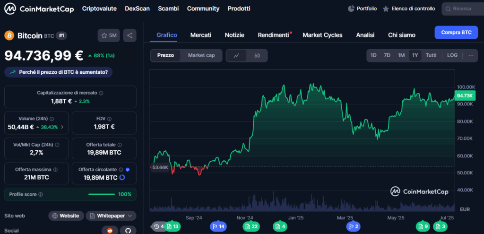Image resolution: width=484 pixels, height=234 pixels.
Task: Click info icon beside Profile score
Action: (41, 194)
